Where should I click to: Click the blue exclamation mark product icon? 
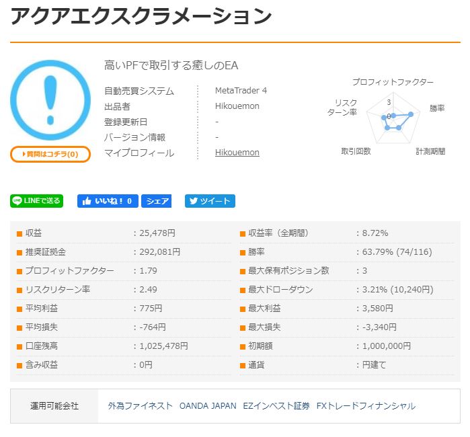(50, 100)
